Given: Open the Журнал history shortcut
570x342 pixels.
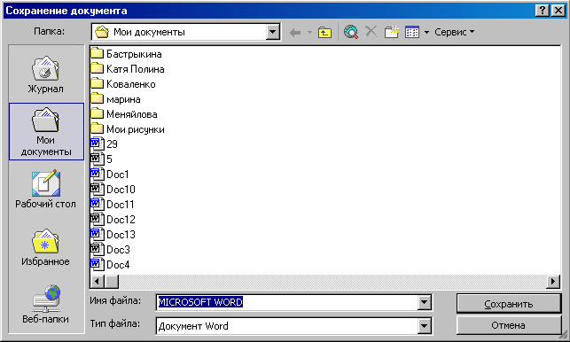Looking at the screenshot, I should pos(46,74).
